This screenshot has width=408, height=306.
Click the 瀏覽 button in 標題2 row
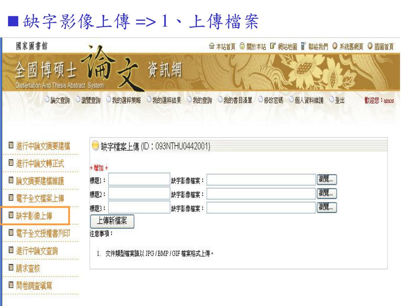click(x=327, y=193)
